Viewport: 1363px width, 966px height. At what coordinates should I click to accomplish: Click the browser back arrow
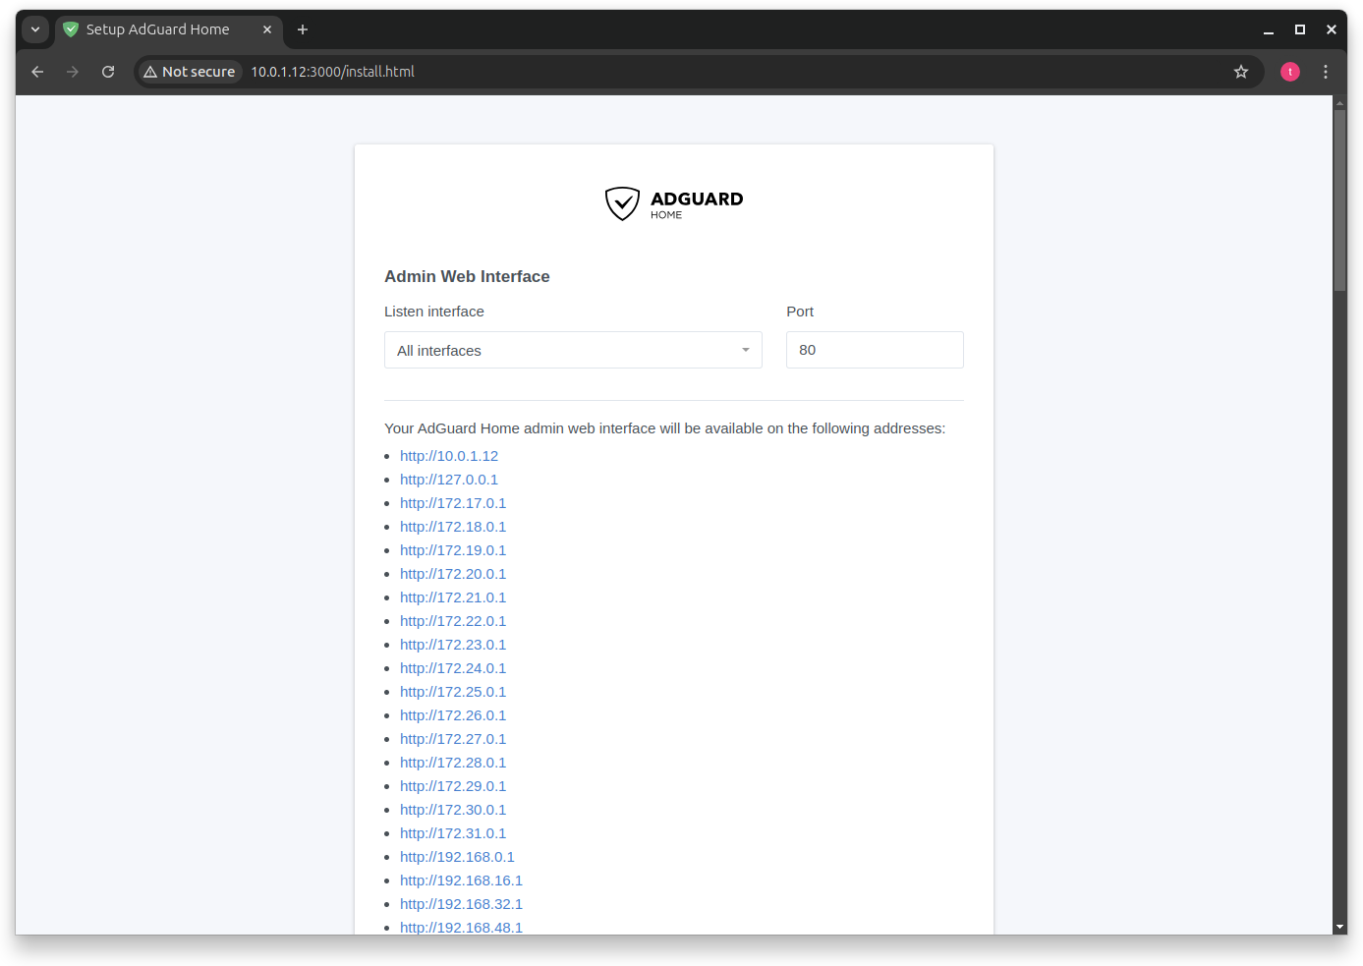tap(36, 71)
